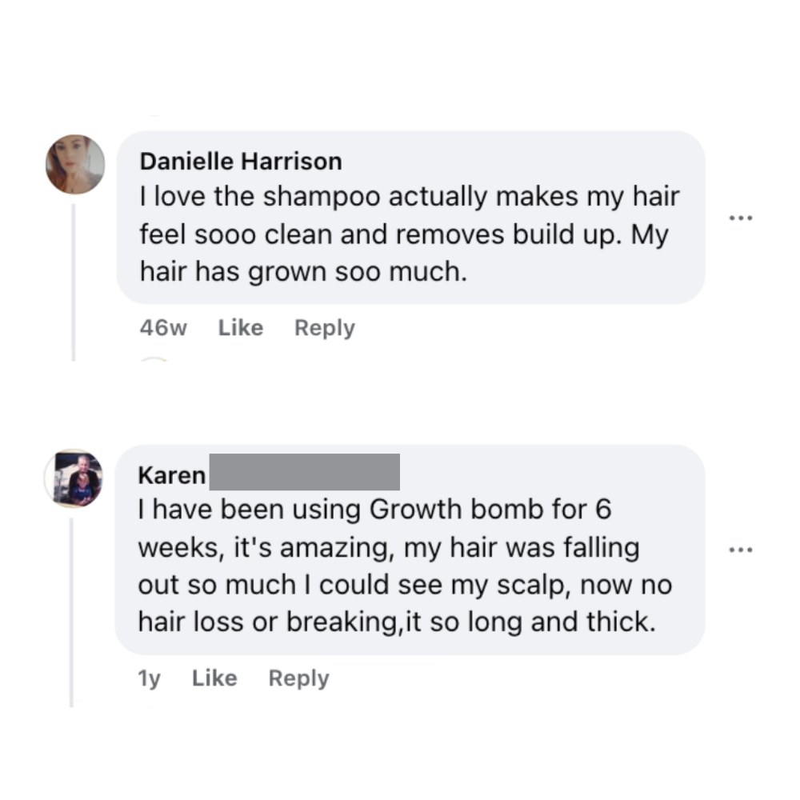Click the thread line under Danielle's avatar
Viewport: 800px width, 800px height.
click(74, 282)
